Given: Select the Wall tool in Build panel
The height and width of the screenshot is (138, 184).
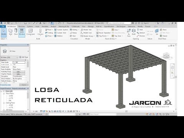Looking at the screenshot, I should [10, 32].
